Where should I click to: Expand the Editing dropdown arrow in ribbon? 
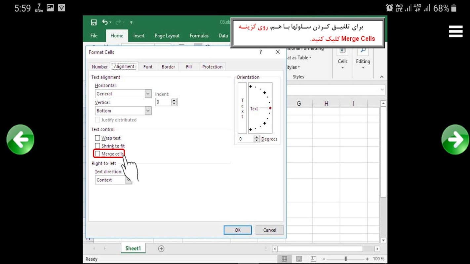(x=363, y=68)
